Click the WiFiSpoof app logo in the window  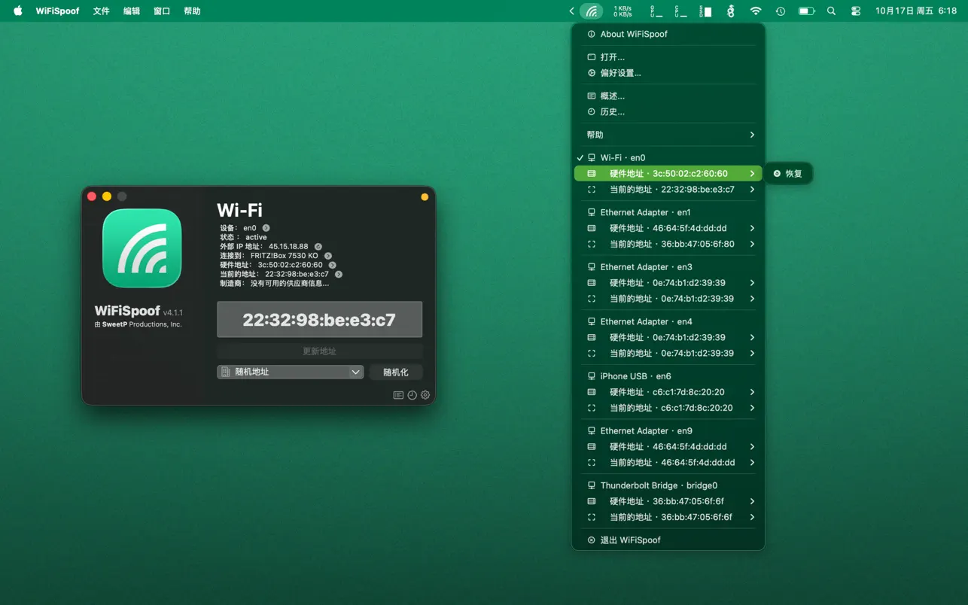point(142,250)
